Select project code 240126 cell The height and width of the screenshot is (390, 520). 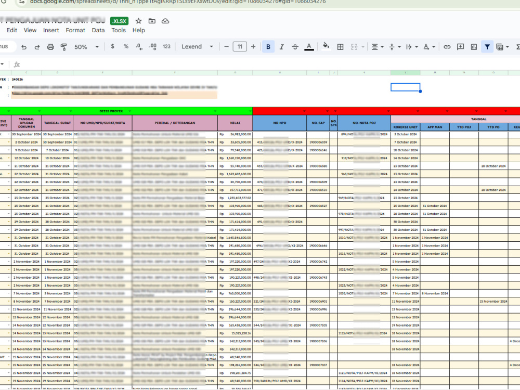pyautogui.click(x=17, y=80)
